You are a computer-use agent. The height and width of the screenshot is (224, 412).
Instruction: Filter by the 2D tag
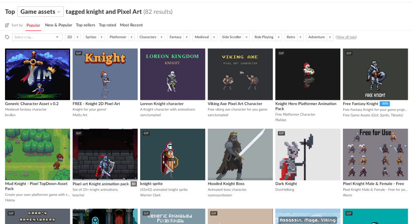(x=70, y=37)
